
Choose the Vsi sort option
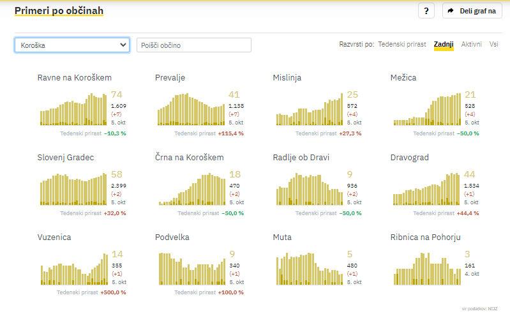pos(494,45)
